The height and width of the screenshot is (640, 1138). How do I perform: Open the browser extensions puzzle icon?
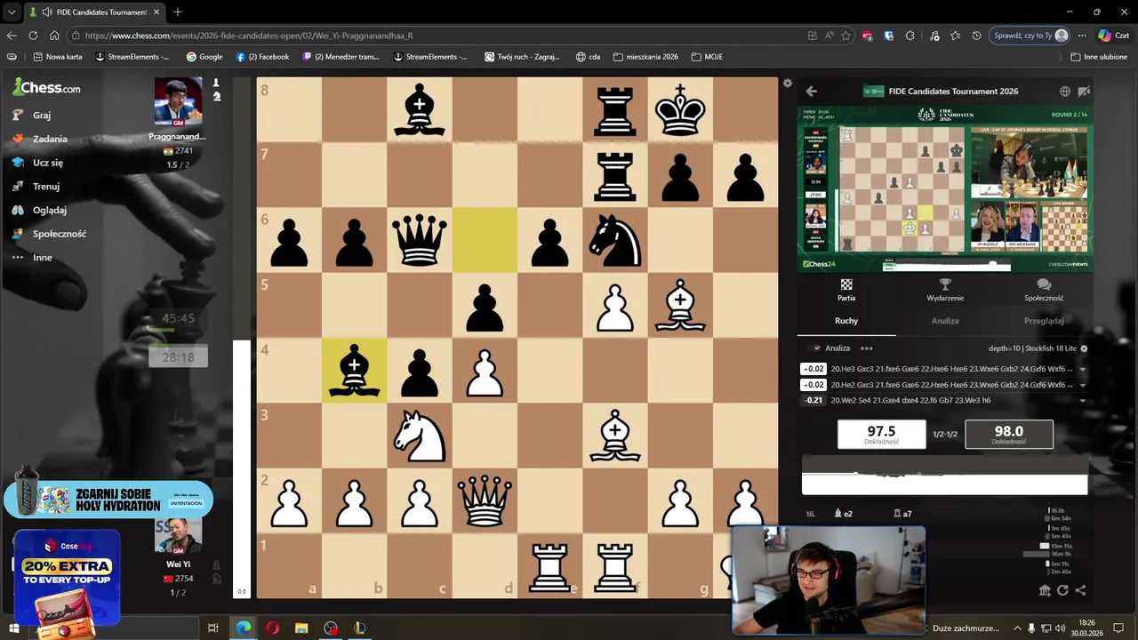pyautogui.click(x=910, y=36)
